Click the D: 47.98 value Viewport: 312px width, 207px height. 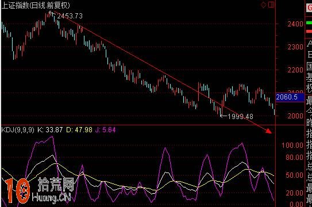tap(79, 130)
